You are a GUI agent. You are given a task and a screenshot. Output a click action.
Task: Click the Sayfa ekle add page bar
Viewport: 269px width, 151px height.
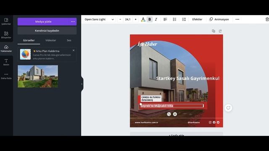pos(177,134)
